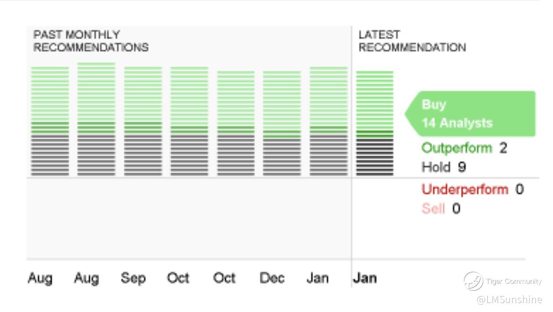Screen dimensions: 553x312
Task: Select the Sep monthly recommendation bar
Action: (x=143, y=121)
